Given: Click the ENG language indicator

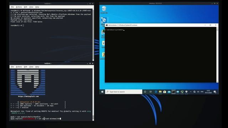Looking at the screenshot, I should pyautogui.click(x=202, y=92).
